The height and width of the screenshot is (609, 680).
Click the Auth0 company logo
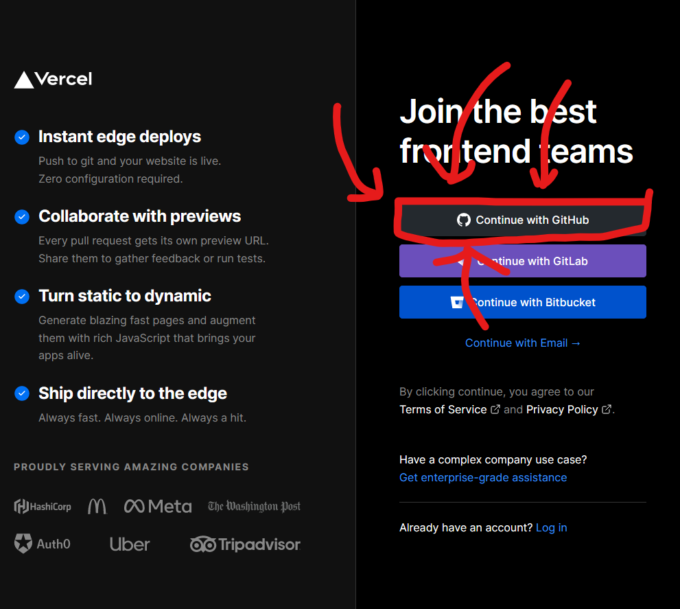click(x=42, y=544)
